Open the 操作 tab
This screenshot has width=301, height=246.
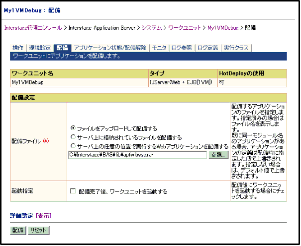point(18,48)
